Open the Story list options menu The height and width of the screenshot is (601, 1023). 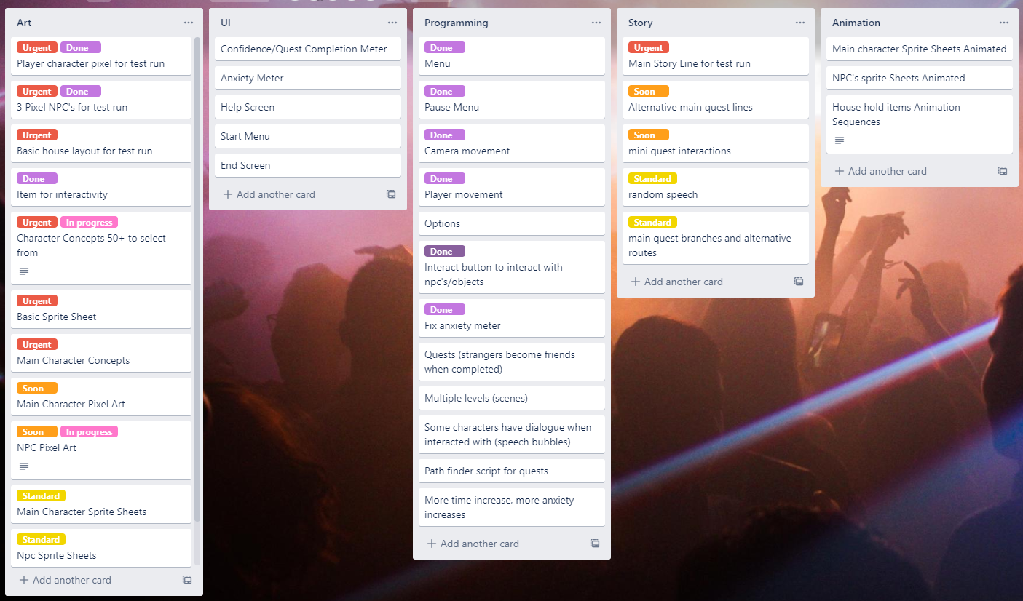point(800,23)
